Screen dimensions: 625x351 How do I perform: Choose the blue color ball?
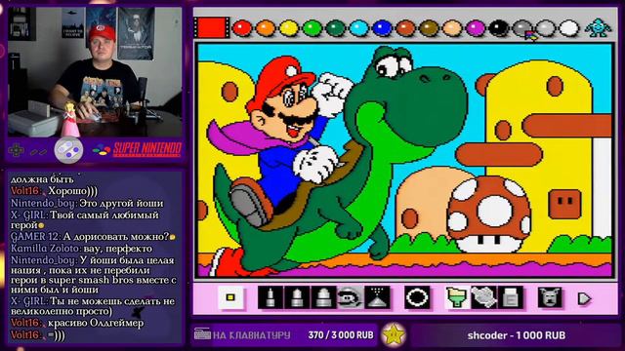[382, 28]
